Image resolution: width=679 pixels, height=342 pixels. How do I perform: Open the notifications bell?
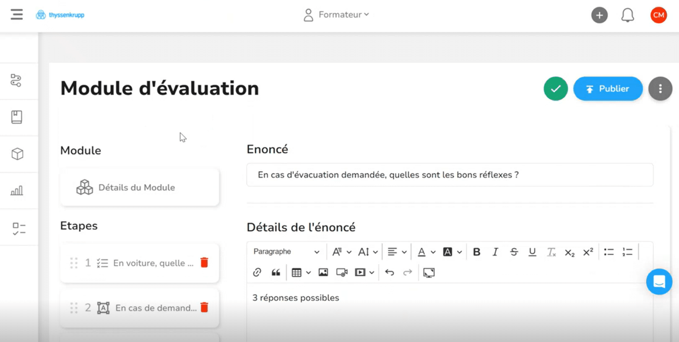click(x=627, y=15)
